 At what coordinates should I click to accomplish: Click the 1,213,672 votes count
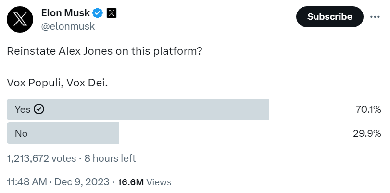(x=41, y=158)
